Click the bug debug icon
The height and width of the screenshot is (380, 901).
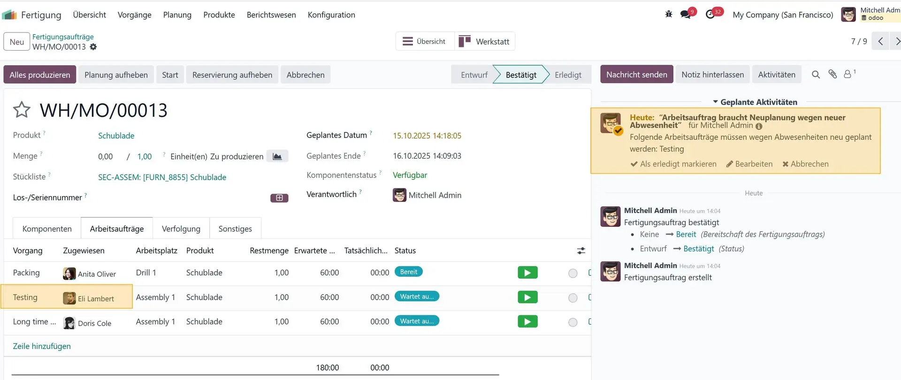click(669, 15)
